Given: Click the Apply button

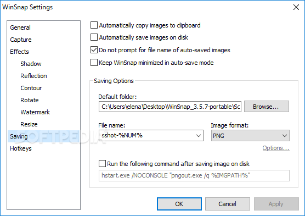Looking at the screenshot, I should point(276,204).
